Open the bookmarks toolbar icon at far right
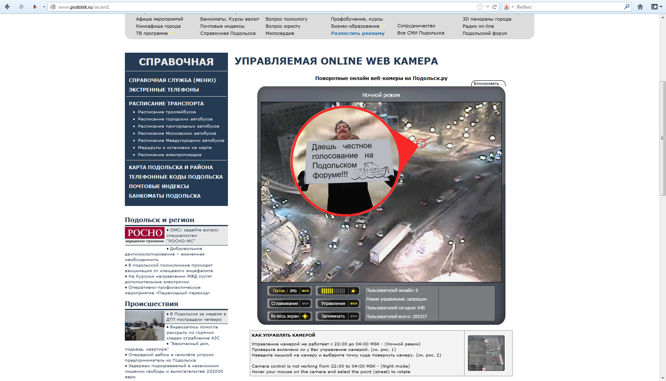 pos(655,7)
